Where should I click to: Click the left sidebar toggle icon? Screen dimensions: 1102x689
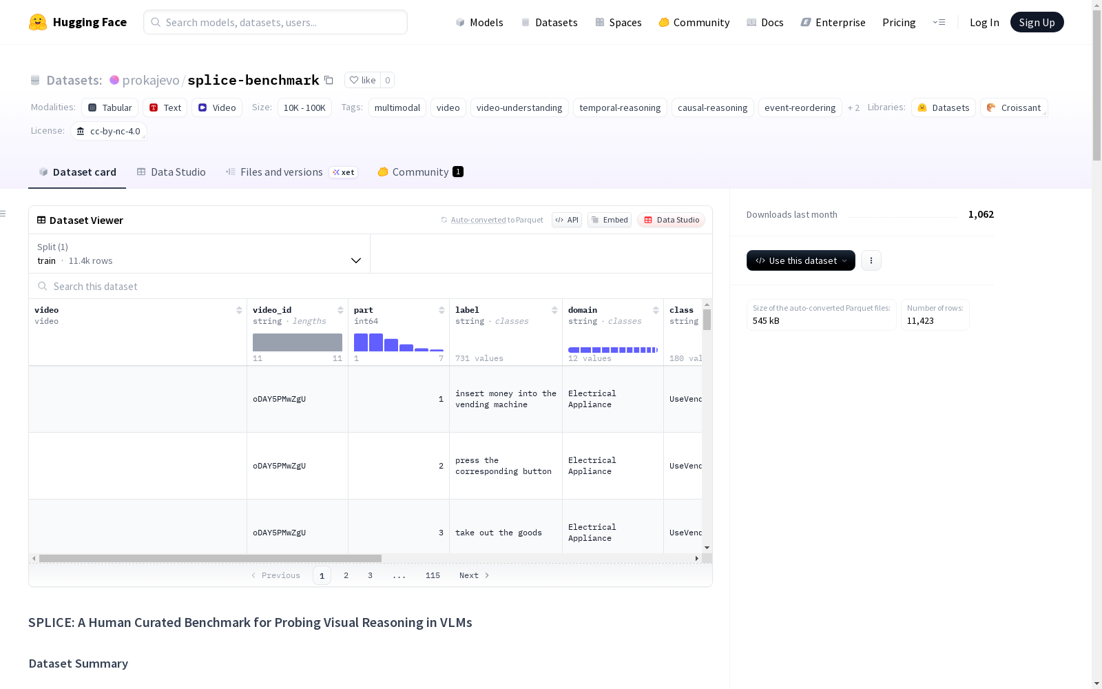coord(3,214)
